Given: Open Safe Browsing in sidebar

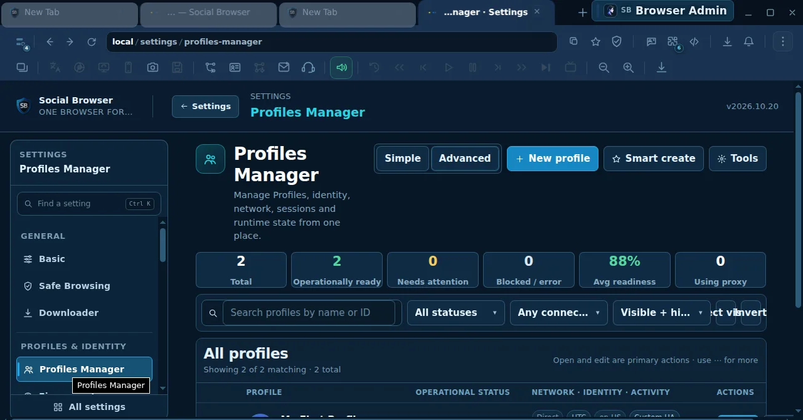Looking at the screenshot, I should 85,286.
